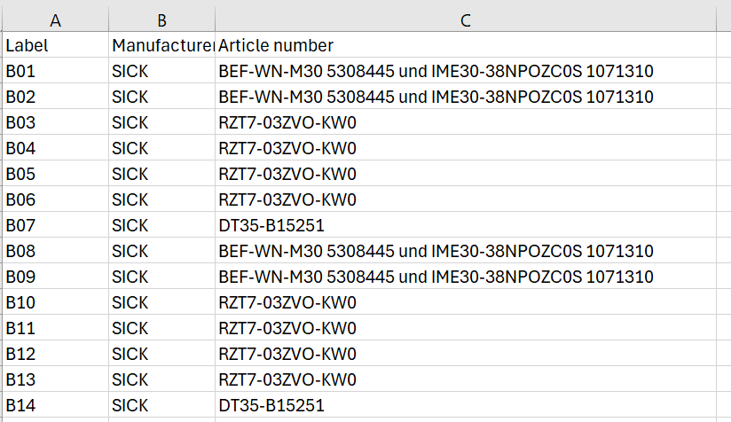
Task: Select column B header
Action: click(x=161, y=20)
